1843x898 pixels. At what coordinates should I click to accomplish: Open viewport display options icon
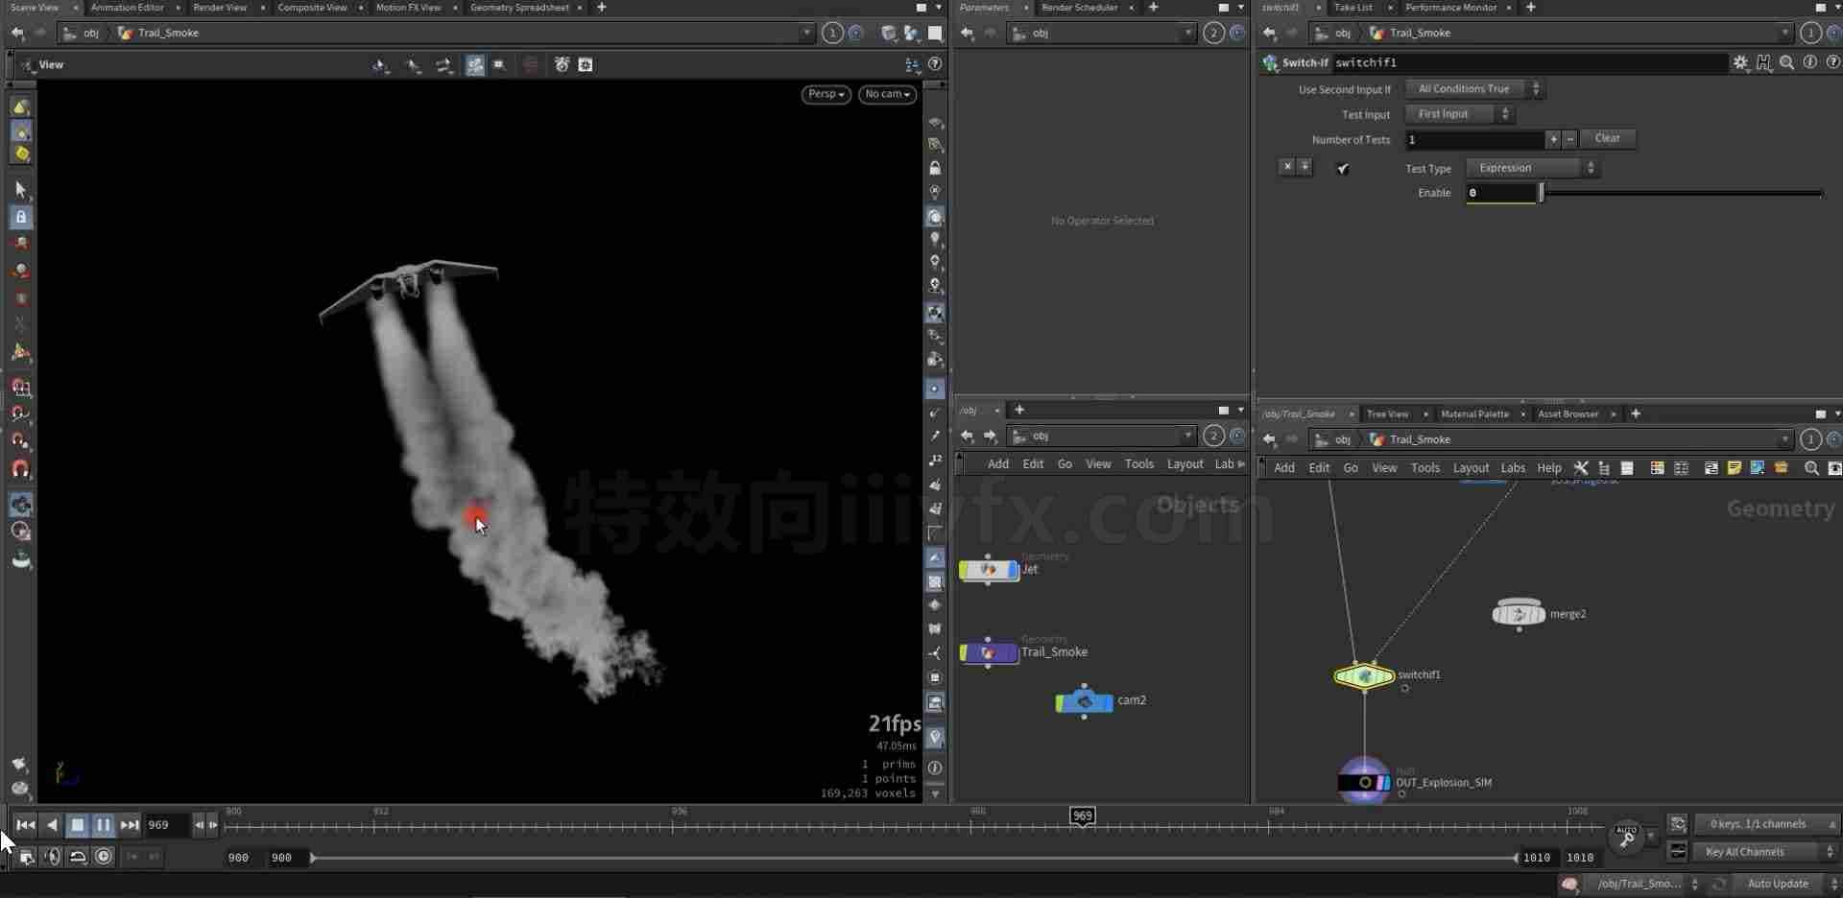pyautogui.click(x=912, y=64)
